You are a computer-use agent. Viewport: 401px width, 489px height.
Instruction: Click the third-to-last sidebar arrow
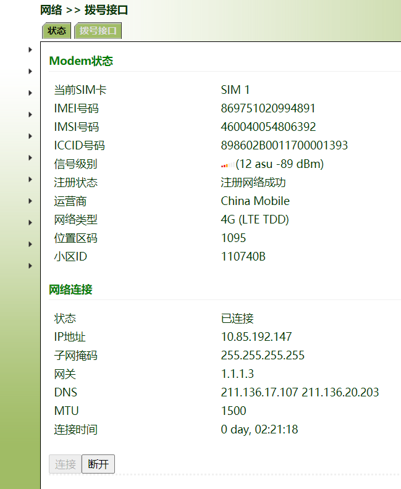30,222
